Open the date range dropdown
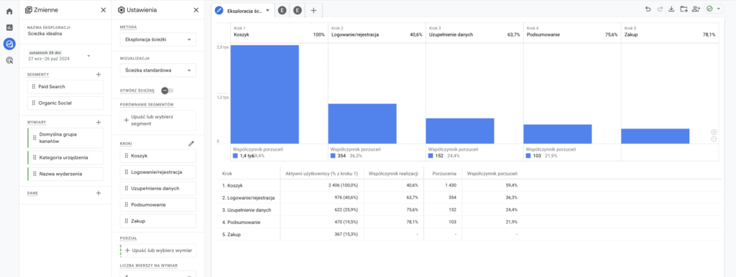Viewport: 736px width, 277px height. [88, 56]
